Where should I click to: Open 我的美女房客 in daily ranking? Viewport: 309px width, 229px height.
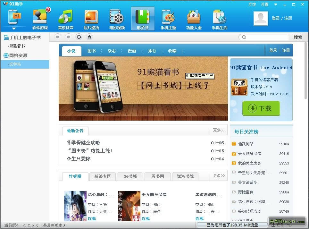click(x=249, y=163)
